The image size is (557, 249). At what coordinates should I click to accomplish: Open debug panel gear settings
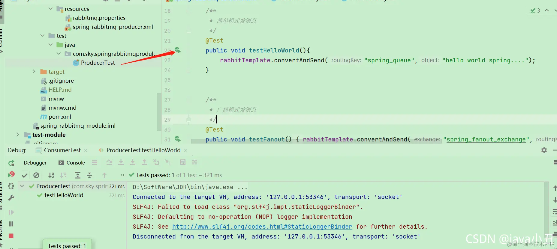coord(544,150)
